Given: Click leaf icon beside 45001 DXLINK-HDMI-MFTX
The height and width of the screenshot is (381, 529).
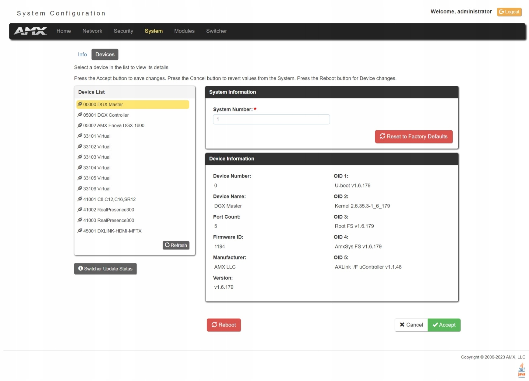Looking at the screenshot, I should pyautogui.click(x=80, y=230).
